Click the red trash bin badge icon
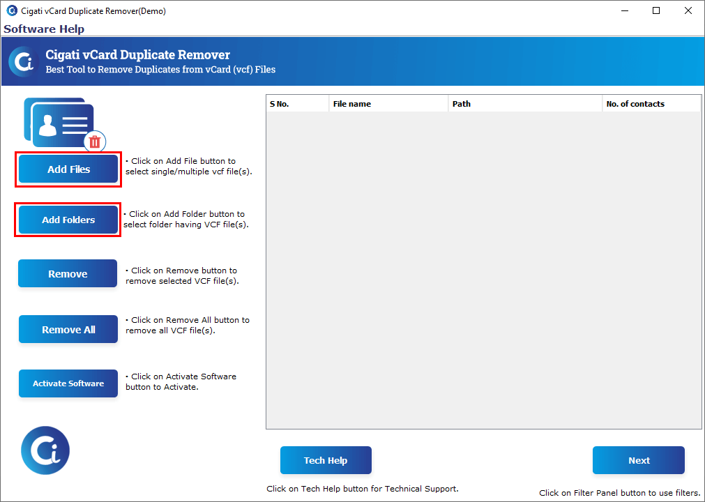The height and width of the screenshot is (502, 705). (x=95, y=142)
